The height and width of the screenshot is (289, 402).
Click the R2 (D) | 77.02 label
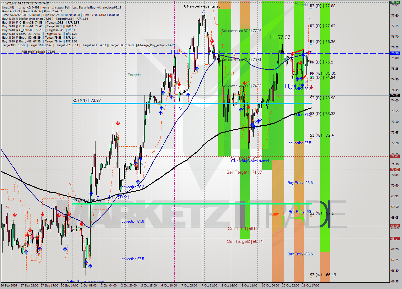(322, 26)
